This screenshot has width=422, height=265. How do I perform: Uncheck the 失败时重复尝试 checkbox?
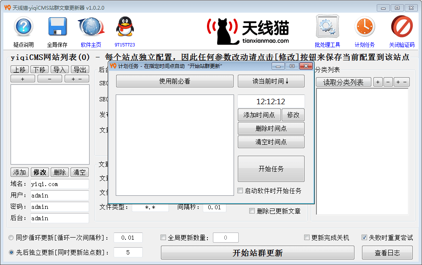(x=364, y=237)
